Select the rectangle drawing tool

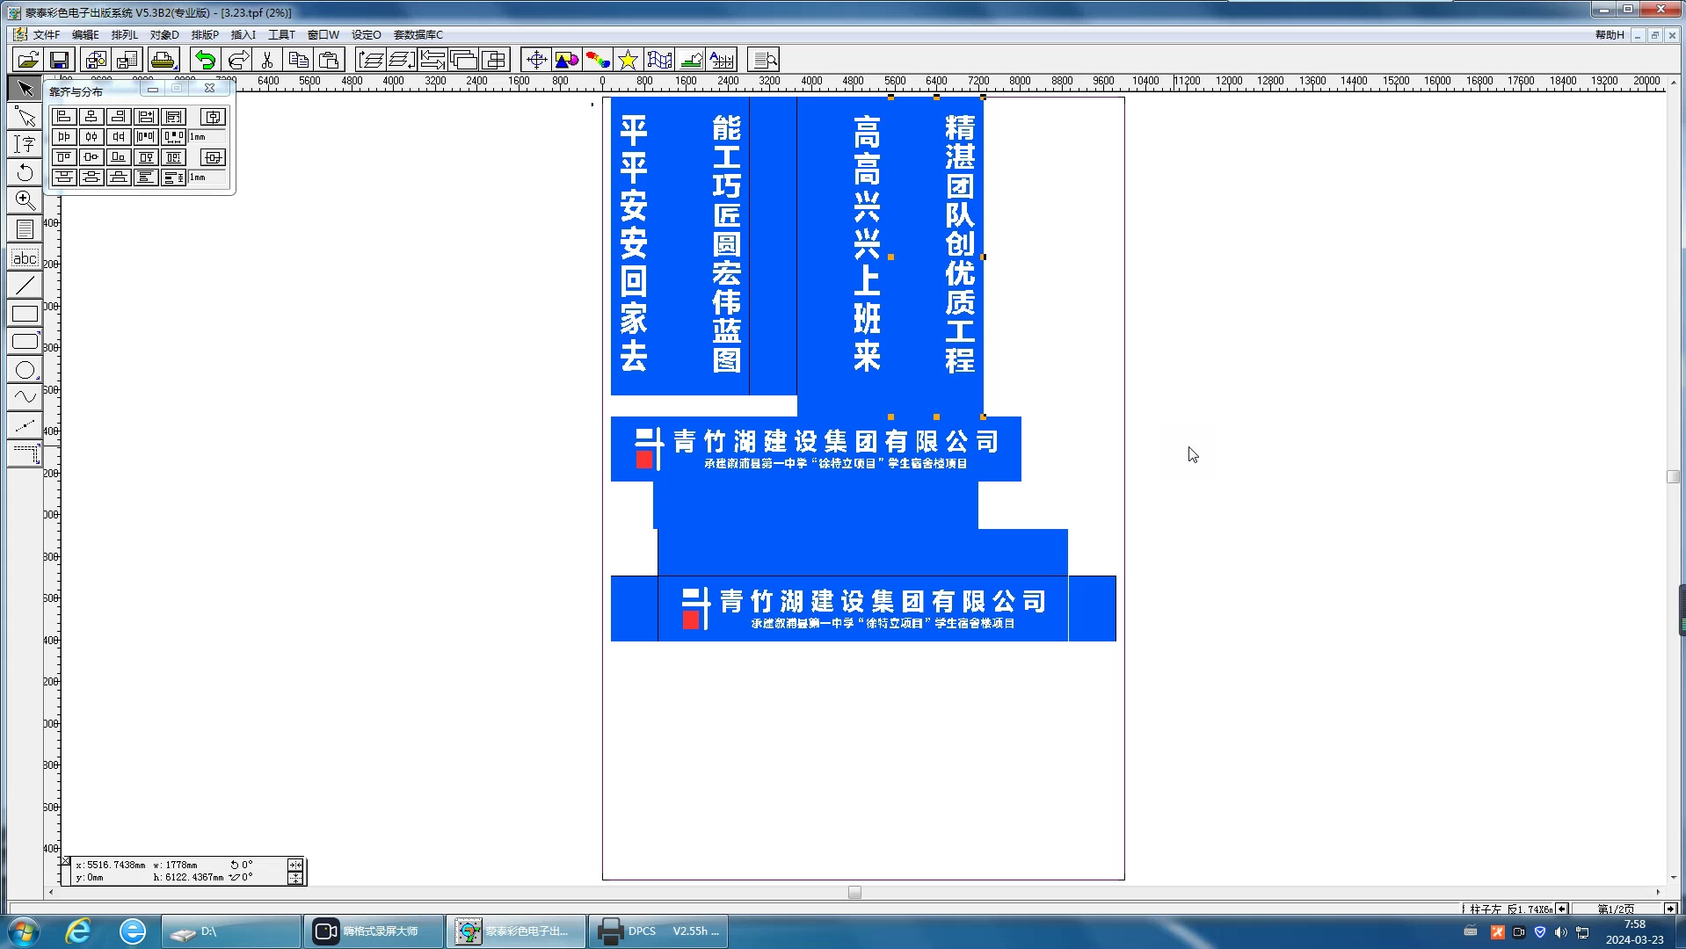pos(25,314)
